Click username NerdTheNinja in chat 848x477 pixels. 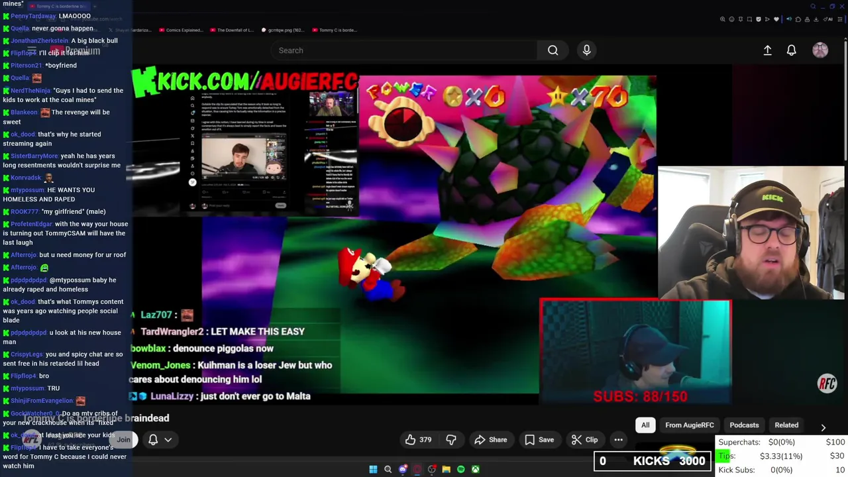point(30,90)
